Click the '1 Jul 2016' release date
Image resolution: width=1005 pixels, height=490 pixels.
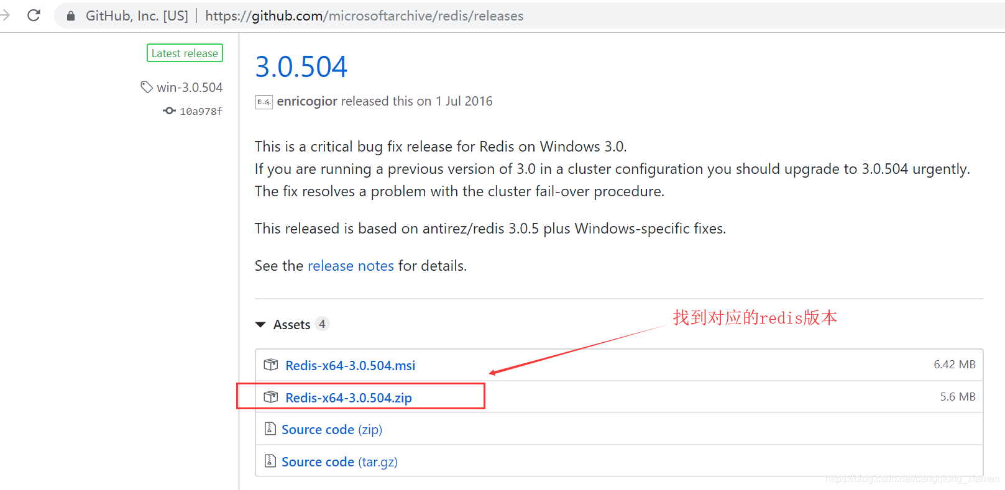point(464,101)
